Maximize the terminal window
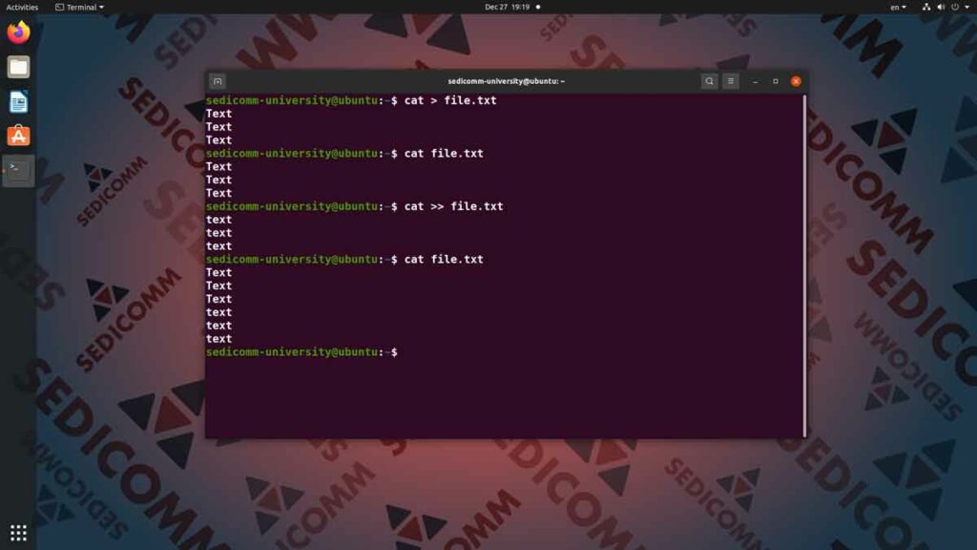Viewport: 977px width, 550px height. coord(775,81)
